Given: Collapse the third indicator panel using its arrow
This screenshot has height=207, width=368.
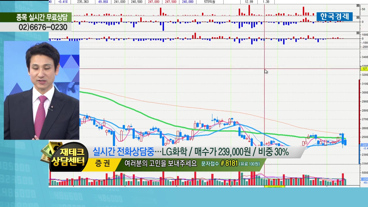Looking at the screenshot, I should [x=358, y=33].
